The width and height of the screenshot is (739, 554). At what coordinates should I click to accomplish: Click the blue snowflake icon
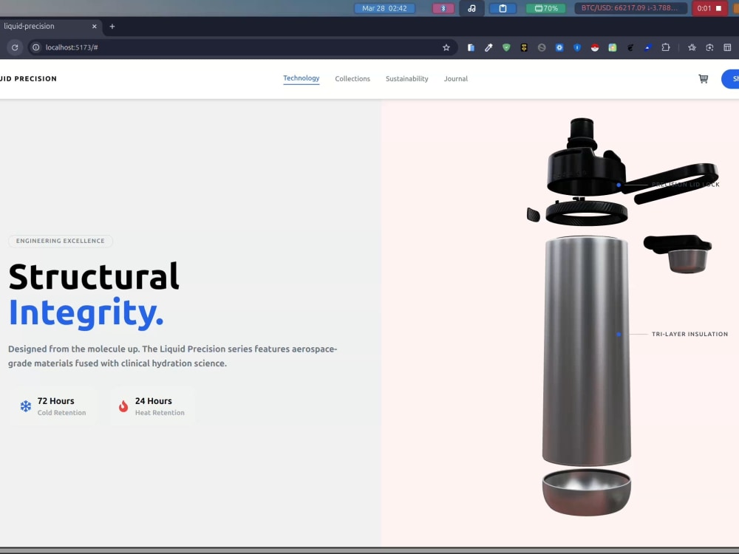[26, 406]
